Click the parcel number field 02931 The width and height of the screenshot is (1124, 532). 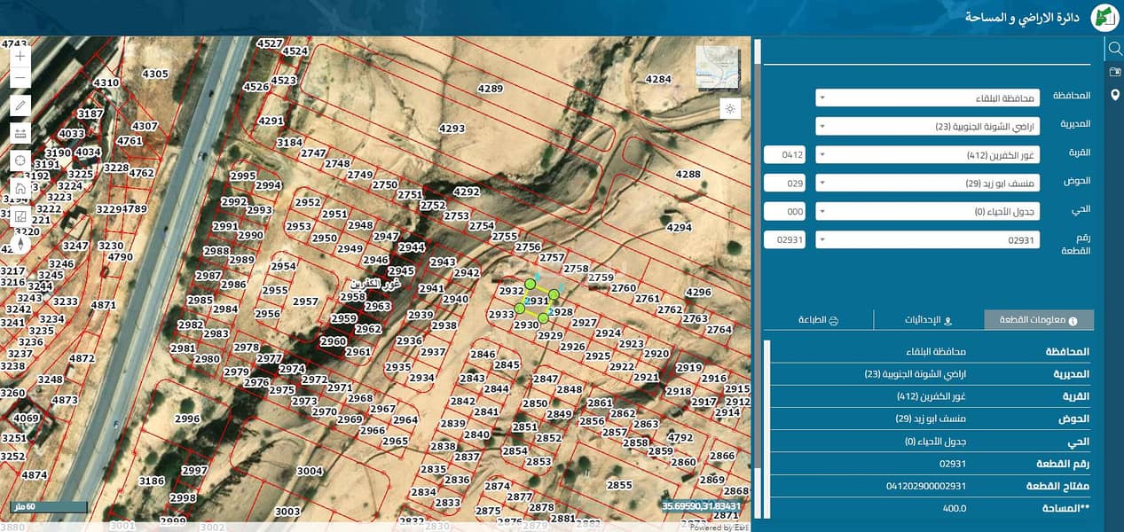pos(785,239)
